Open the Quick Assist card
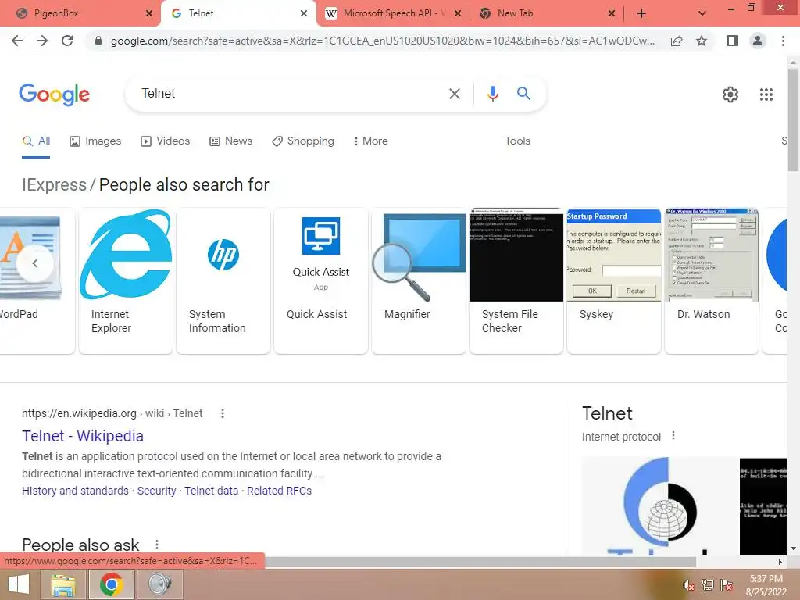This screenshot has width=800, height=600. coord(321,280)
